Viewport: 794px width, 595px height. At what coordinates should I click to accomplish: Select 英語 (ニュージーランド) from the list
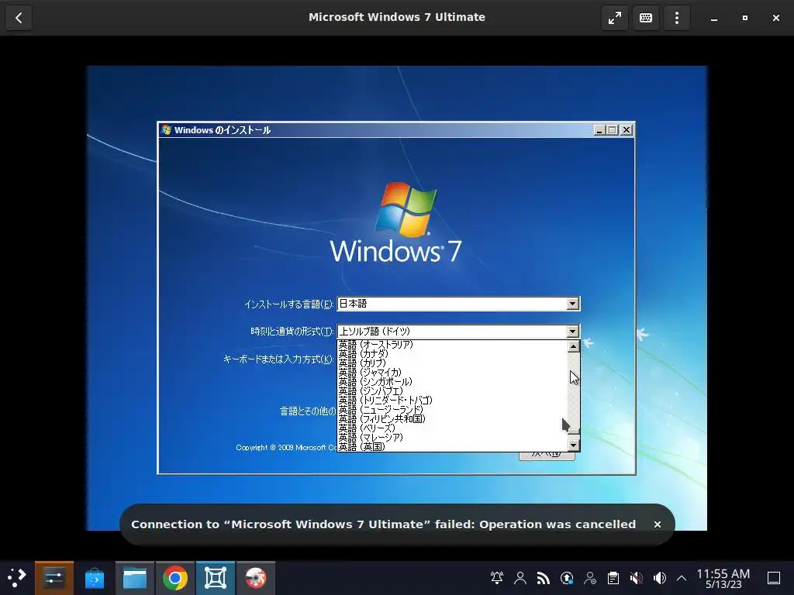[452, 409]
